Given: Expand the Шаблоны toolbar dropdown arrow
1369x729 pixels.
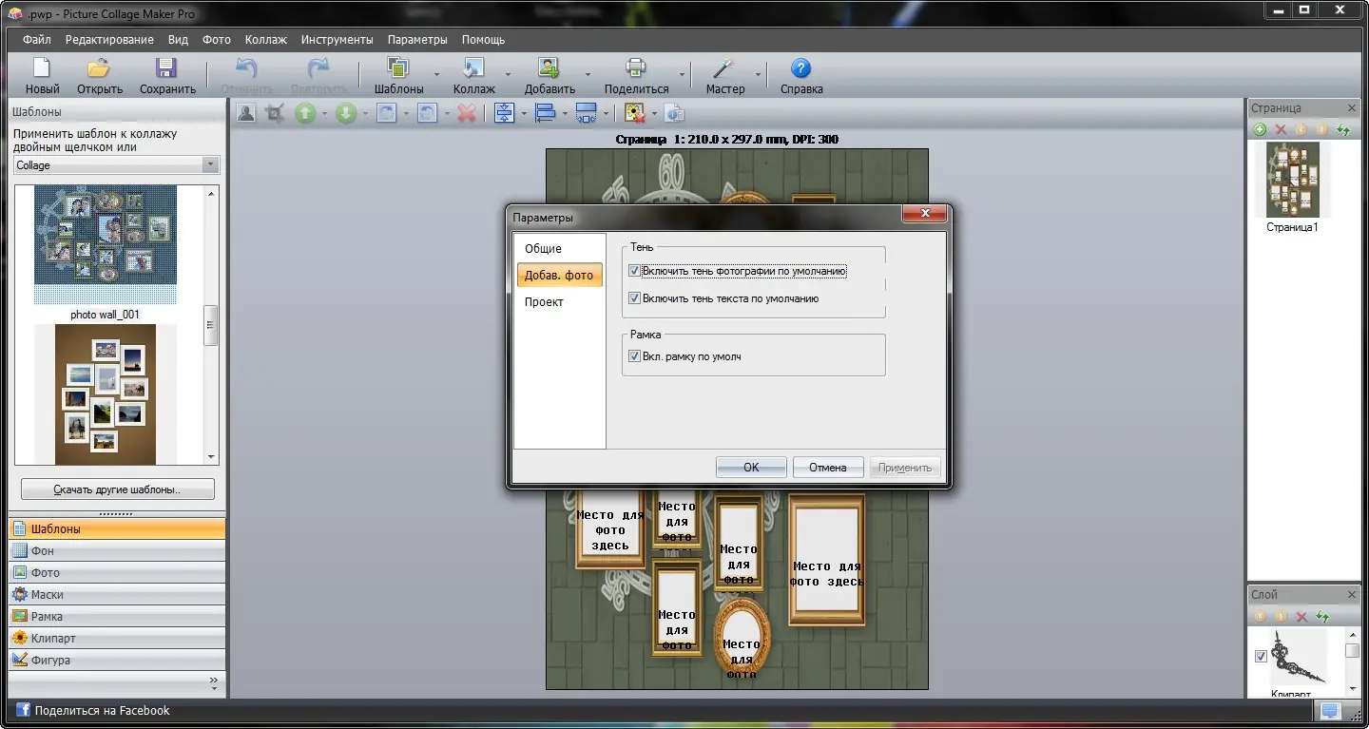Looking at the screenshot, I should (436, 74).
